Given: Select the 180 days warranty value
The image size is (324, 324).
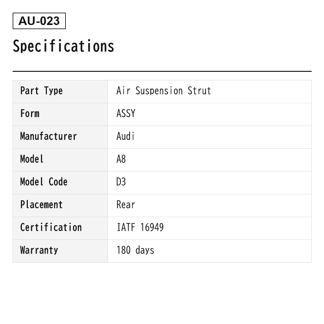Looking at the screenshot, I should [x=135, y=250].
